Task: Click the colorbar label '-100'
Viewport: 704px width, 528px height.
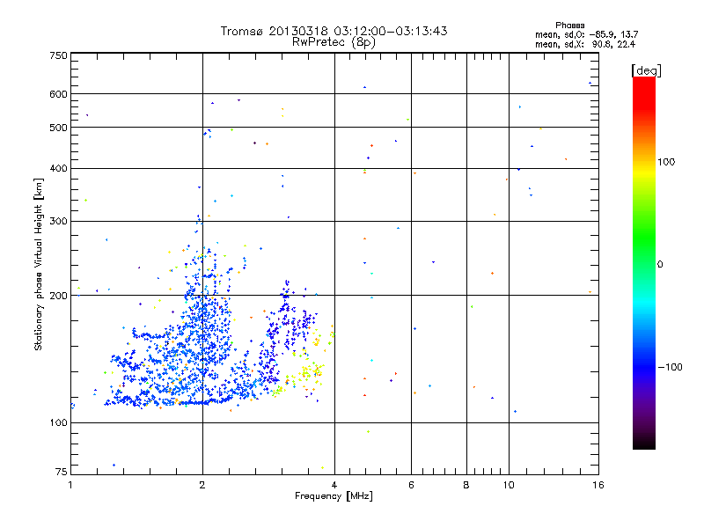Action: [670, 367]
